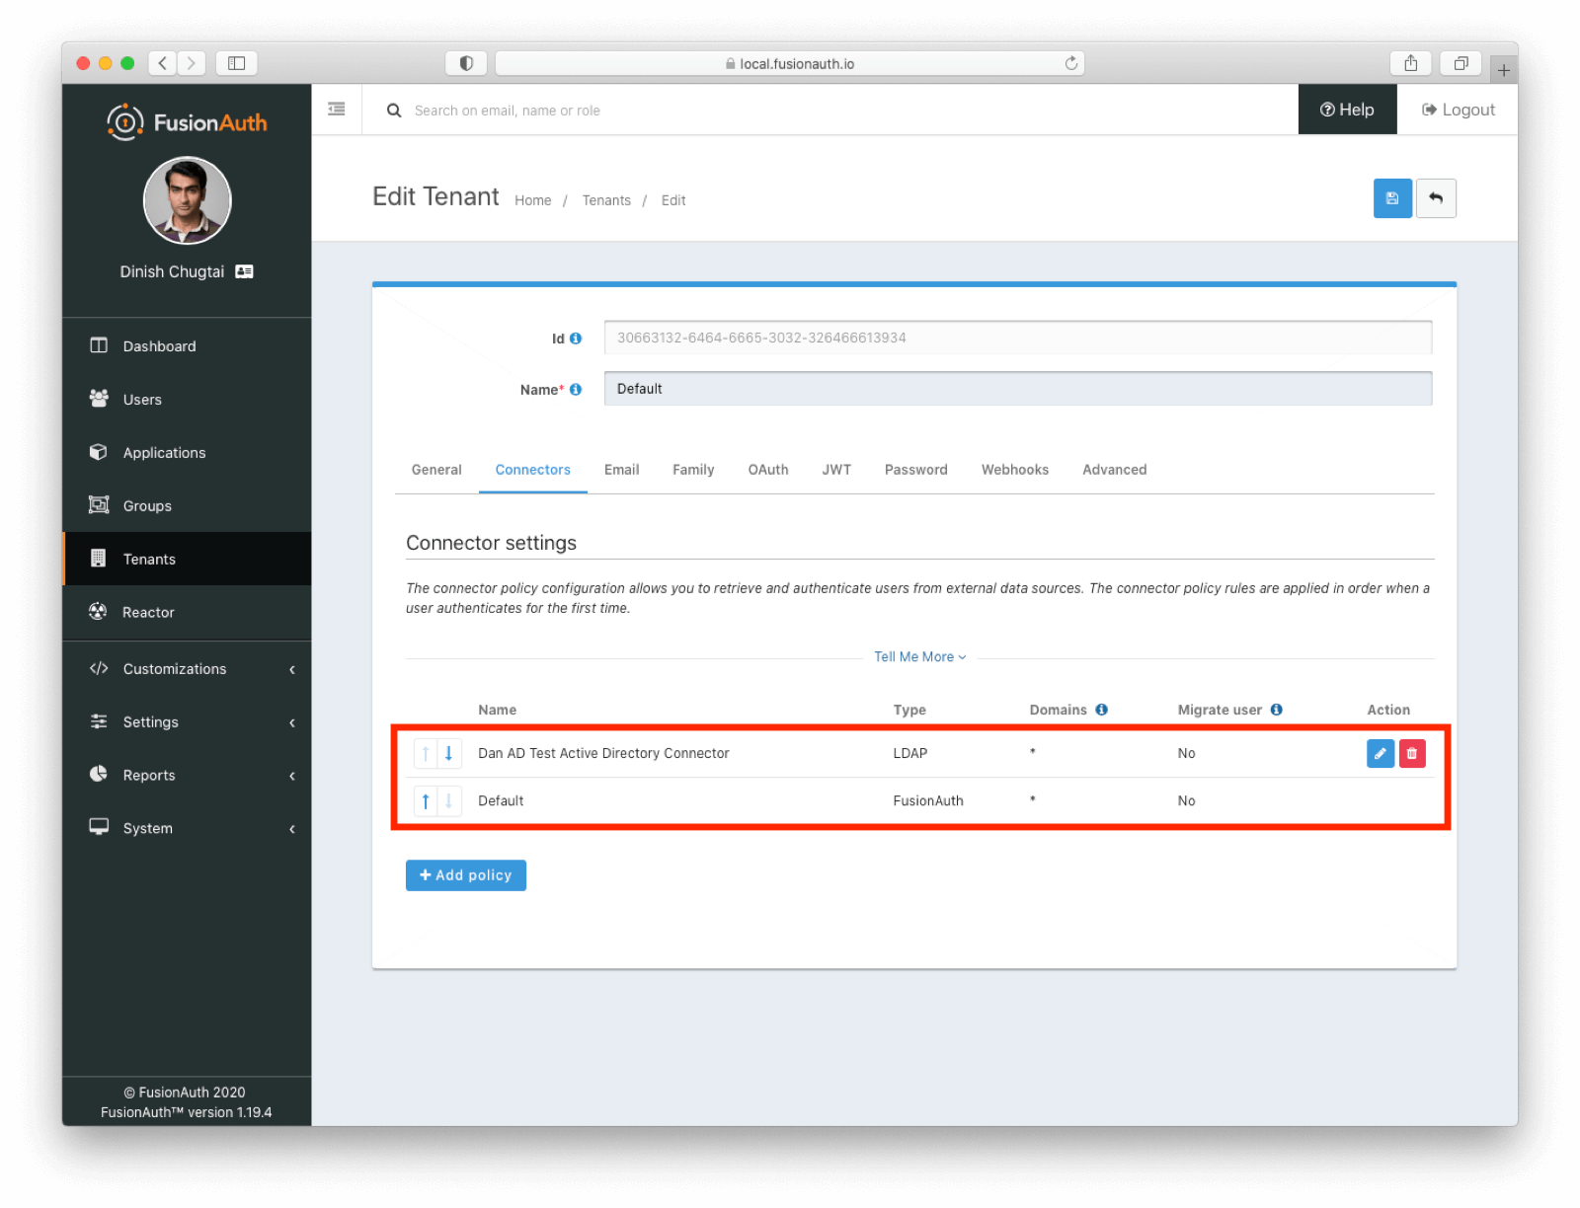Screen dimensions: 1580x1208
Task: Click the Edit breadcrumb item
Action: tap(673, 200)
